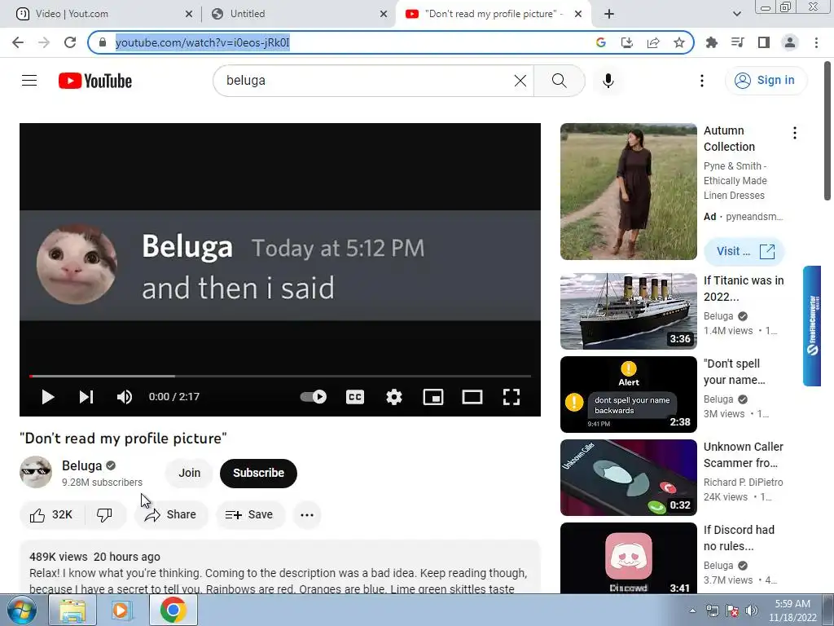The width and height of the screenshot is (834, 626).
Task: Close the Untitled tab
Action: click(x=384, y=14)
